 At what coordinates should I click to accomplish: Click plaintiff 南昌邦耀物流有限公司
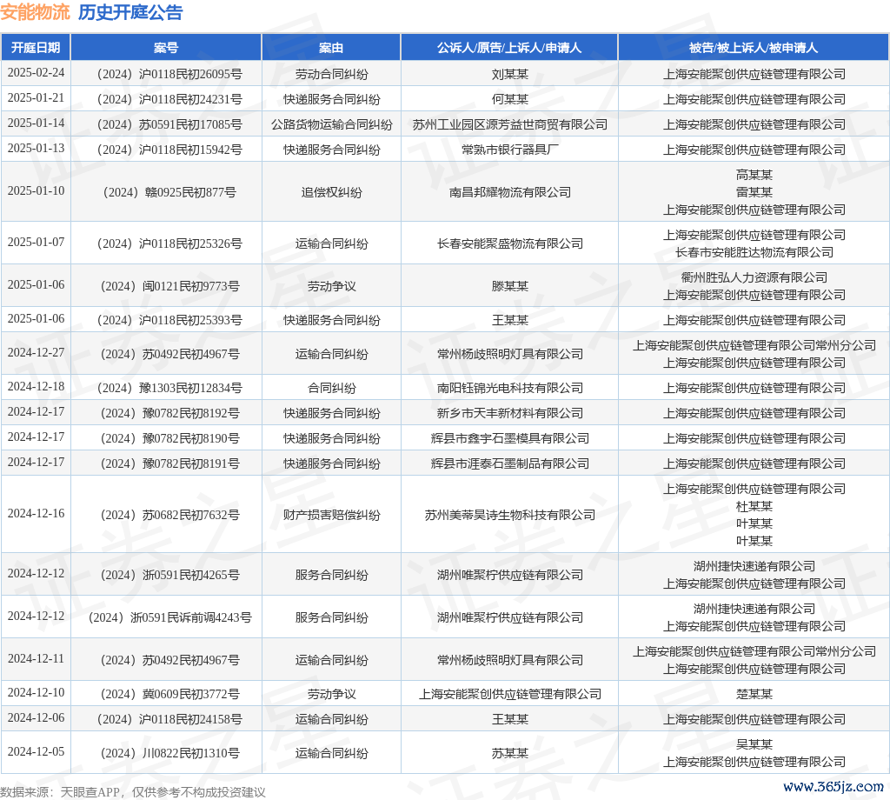pyautogui.click(x=509, y=192)
